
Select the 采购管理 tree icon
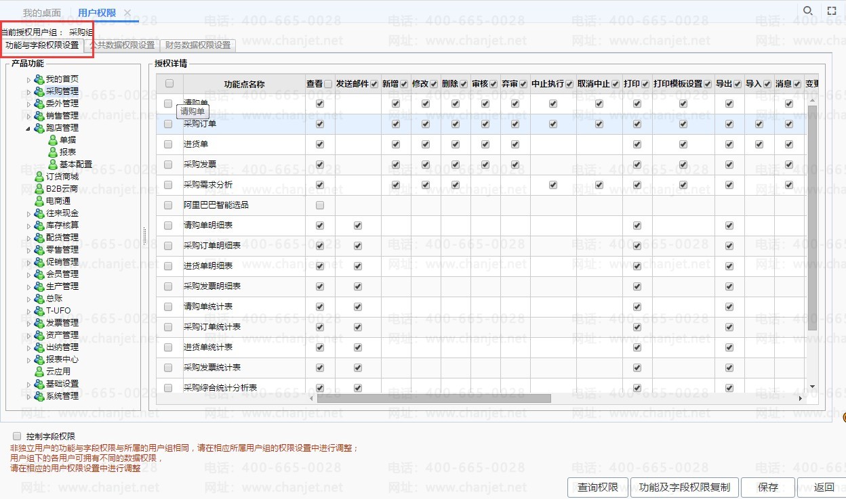point(39,91)
